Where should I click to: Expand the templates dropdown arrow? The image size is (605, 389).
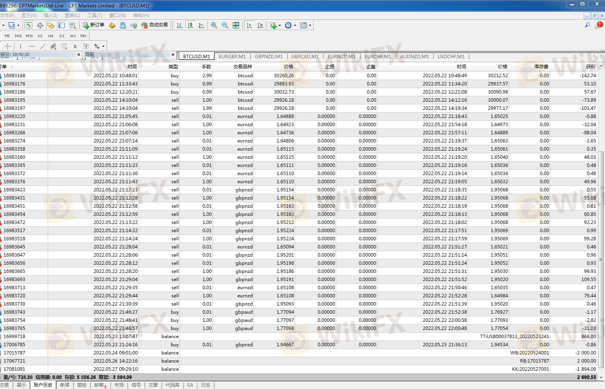310,26
